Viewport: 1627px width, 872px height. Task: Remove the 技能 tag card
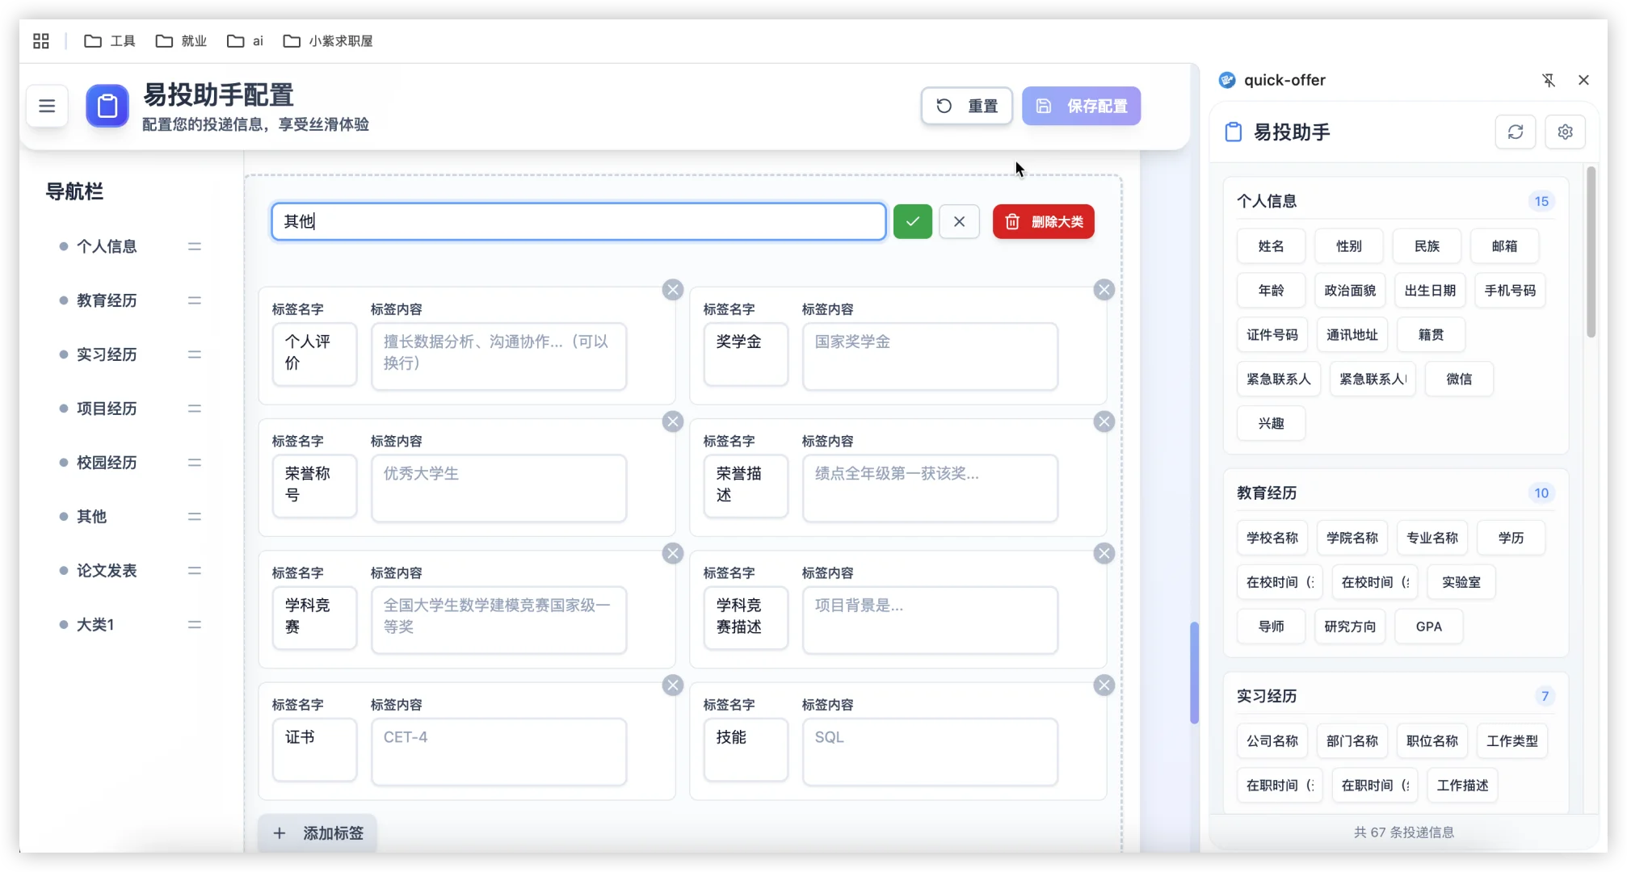click(1104, 685)
